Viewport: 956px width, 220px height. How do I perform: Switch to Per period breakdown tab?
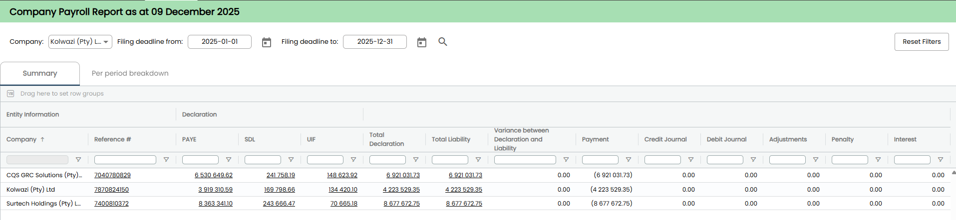click(130, 74)
